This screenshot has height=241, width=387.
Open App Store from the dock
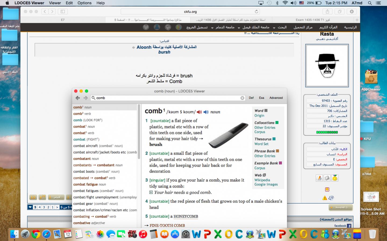[175, 234]
